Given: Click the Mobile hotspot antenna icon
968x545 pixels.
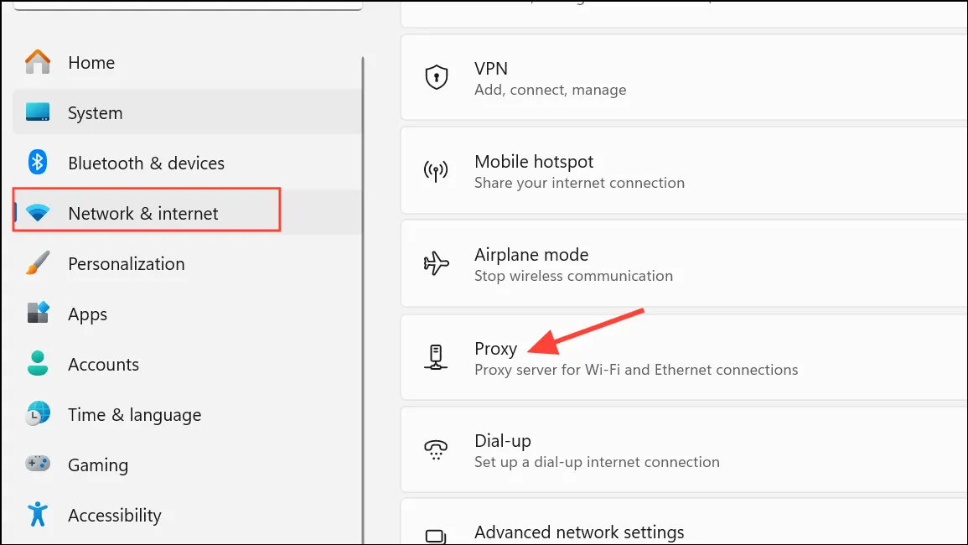Looking at the screenshot, I should click(436, 171).
